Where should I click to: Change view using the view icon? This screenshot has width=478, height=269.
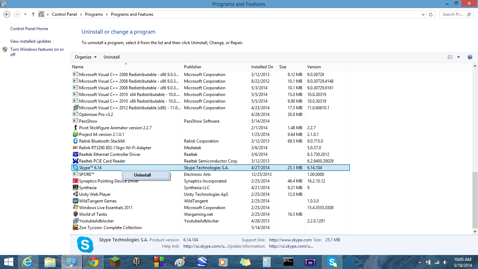(450, 57)
